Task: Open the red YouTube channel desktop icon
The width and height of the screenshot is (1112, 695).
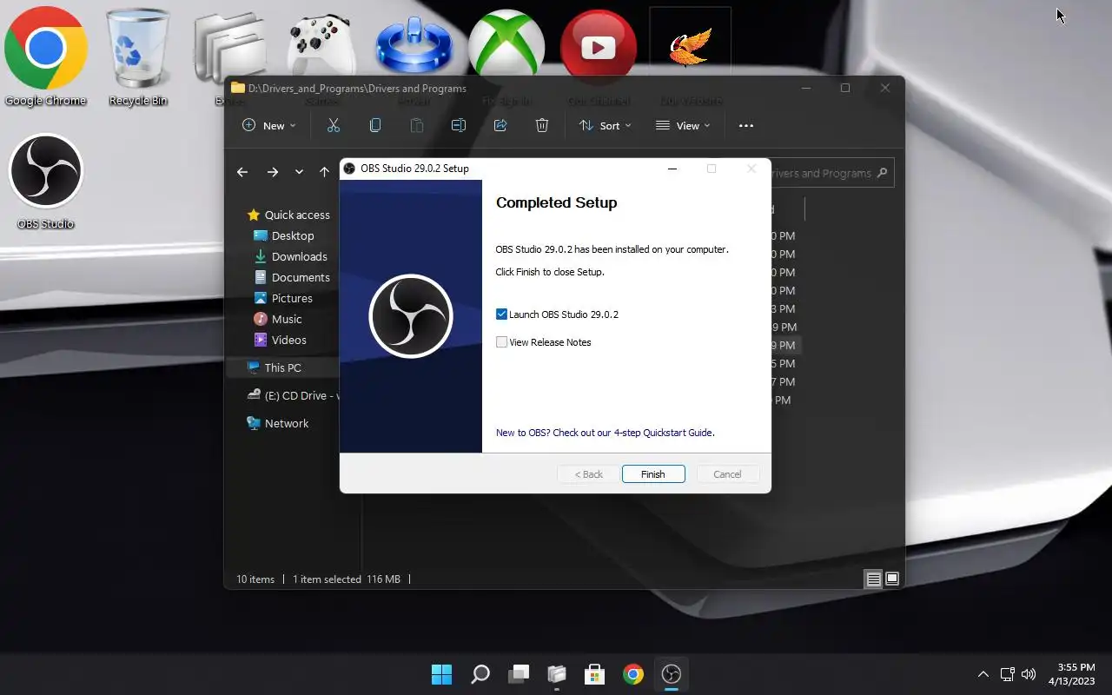Action: [599, 45]
